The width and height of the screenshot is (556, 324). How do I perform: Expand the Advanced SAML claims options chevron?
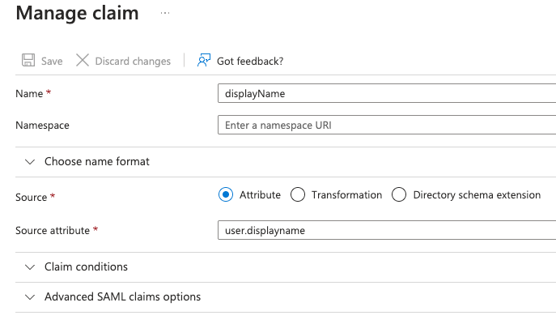tap(30, 297)
